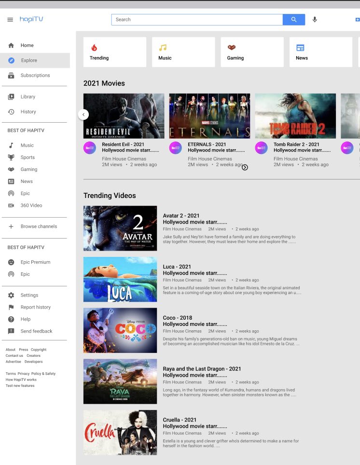Open the Cruella - 2021 title link
The height and width of the screenshot is (465, 360).
[180, 420]
